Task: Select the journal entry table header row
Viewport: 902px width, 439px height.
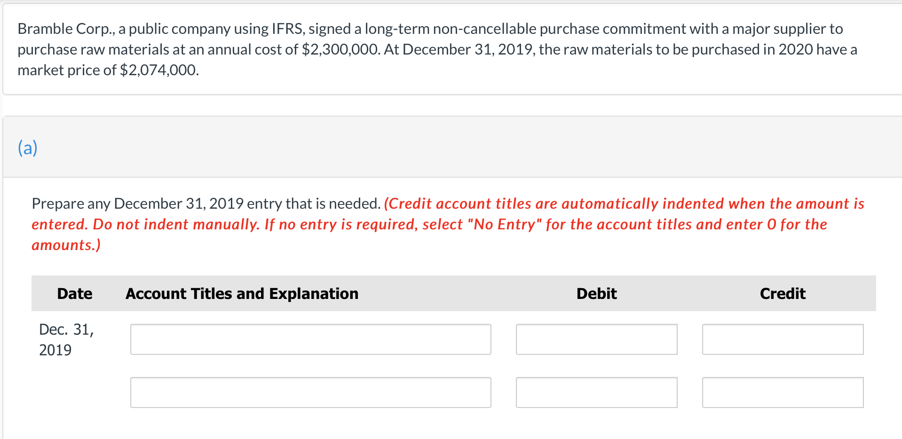Action: click(451, 293)
